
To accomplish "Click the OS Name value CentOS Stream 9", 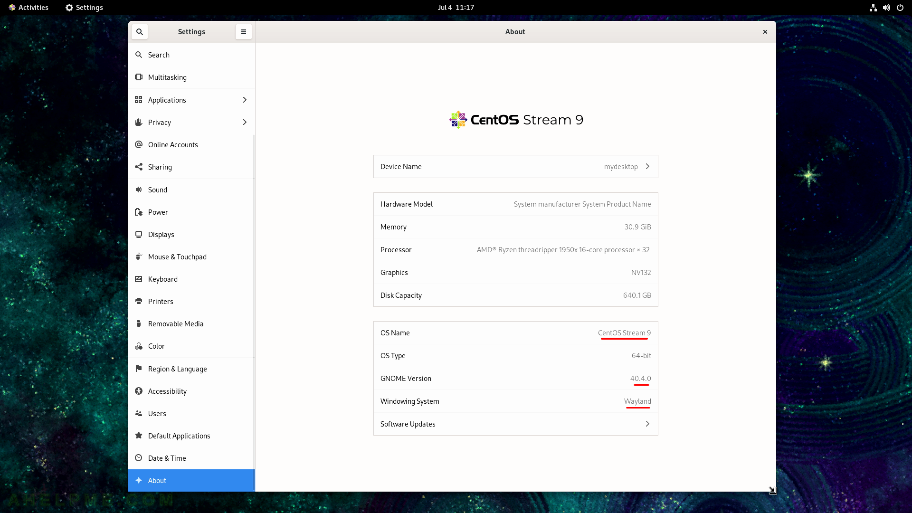I will [624, 333].
